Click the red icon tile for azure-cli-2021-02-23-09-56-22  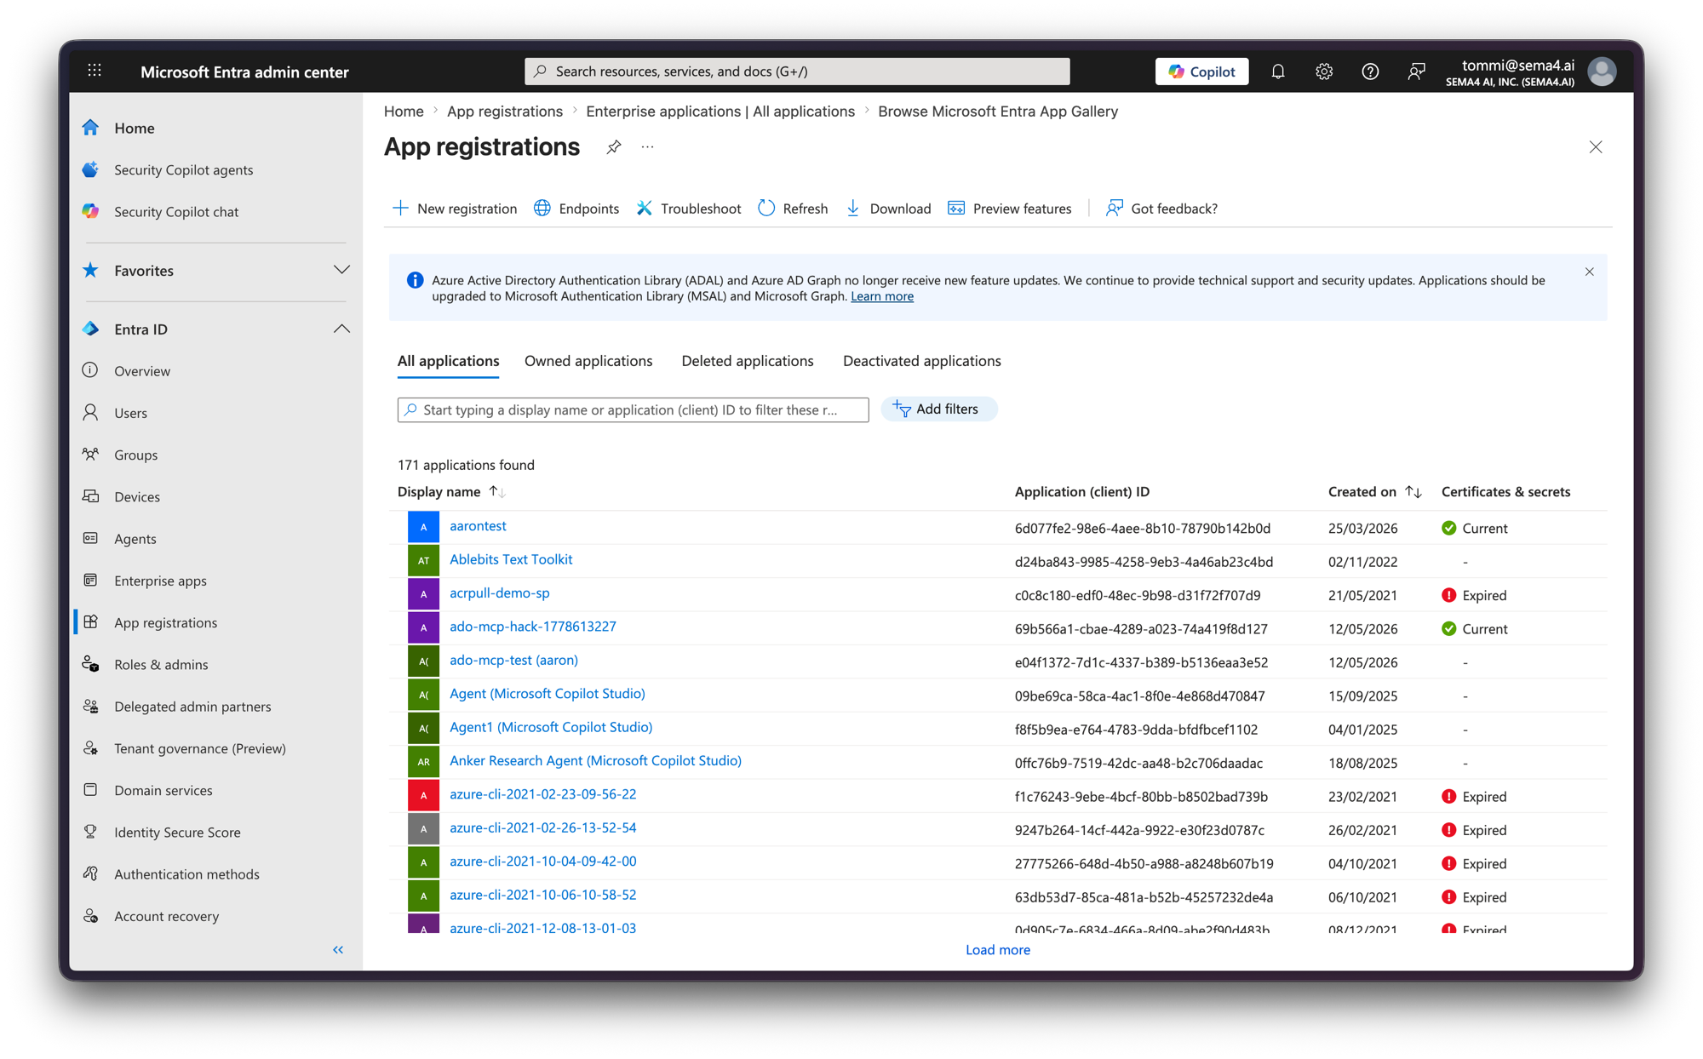point(423,795)
